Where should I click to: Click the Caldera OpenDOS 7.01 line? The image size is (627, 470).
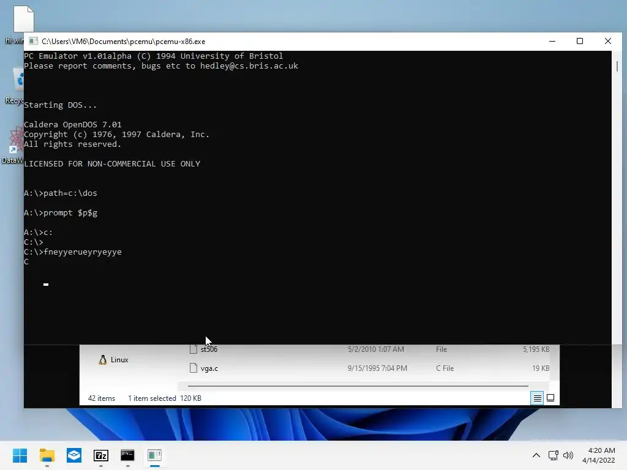click(73, 125)
